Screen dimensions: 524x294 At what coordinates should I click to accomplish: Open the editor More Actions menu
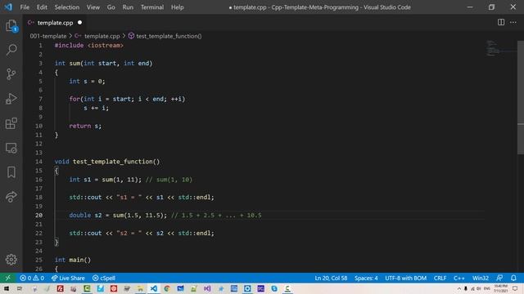coord(513,22)
